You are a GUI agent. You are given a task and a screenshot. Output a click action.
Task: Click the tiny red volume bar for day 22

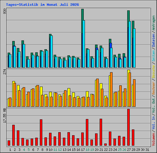[105, 144]
